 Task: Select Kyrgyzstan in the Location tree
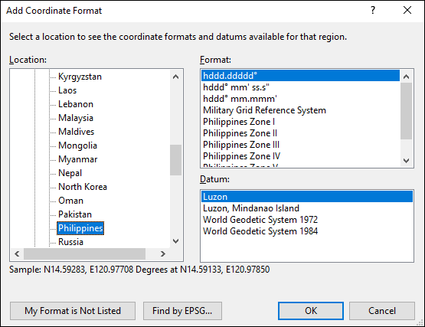[80, 77]
